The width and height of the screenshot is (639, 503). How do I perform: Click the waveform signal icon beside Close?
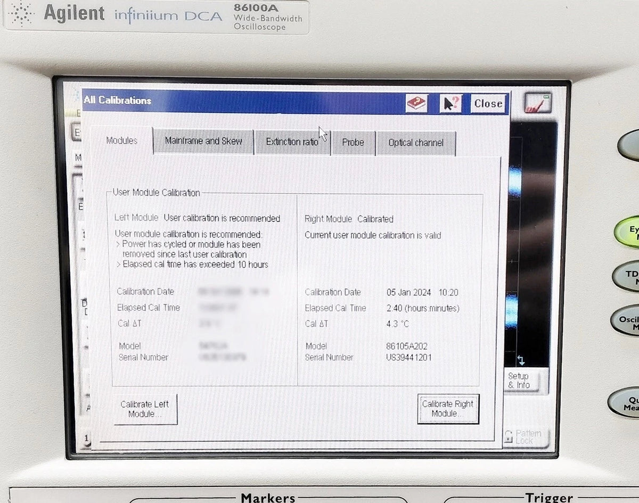(537, 103)
